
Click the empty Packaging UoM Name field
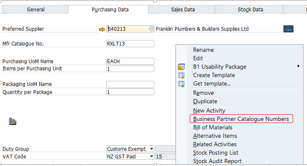tap(130, 84)
